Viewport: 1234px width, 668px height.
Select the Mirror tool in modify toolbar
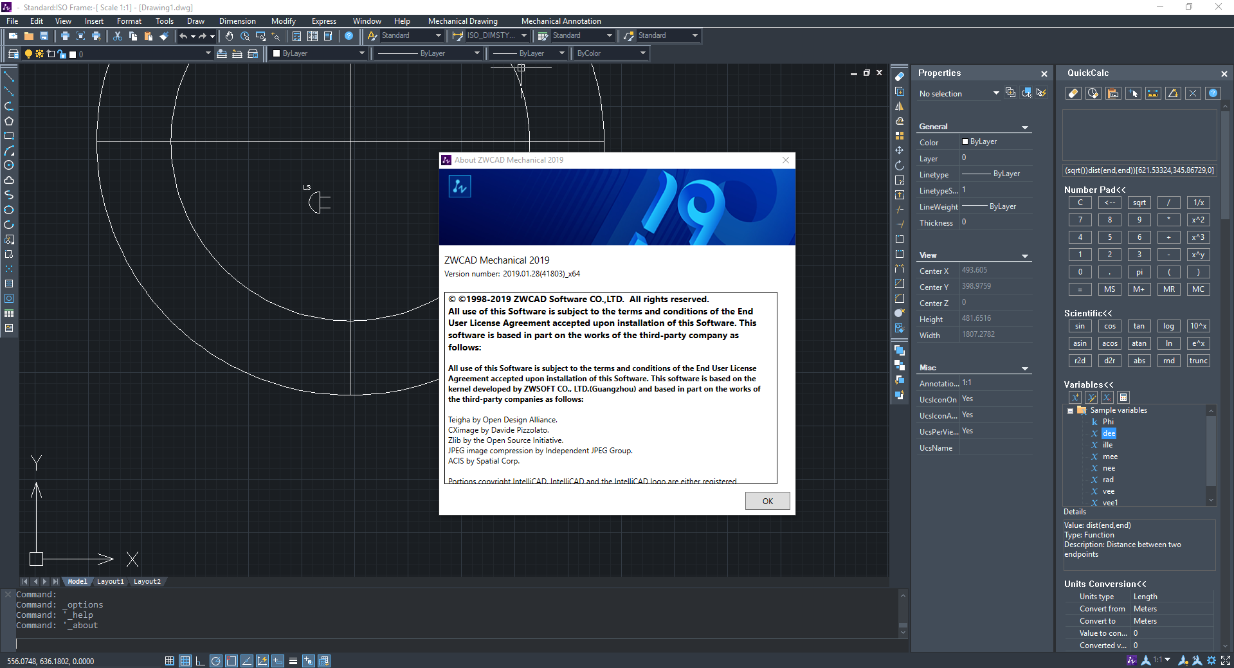pyautogui.click(x=900, y=106)
